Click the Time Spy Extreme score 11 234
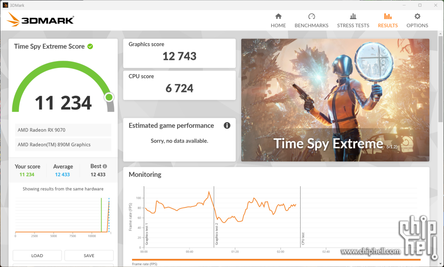 click(63, 103)
